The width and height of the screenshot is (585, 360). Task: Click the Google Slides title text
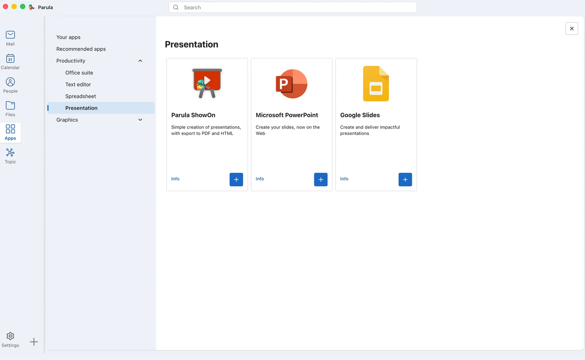point(360,115)
